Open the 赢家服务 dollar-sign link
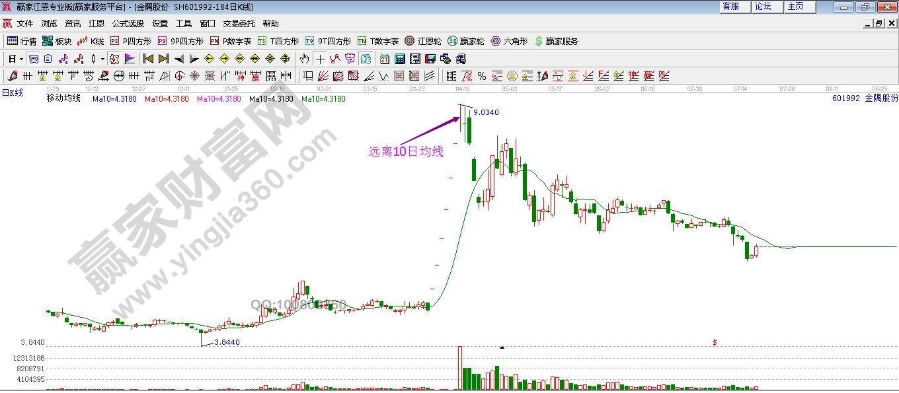Image resolution: width=899 pixels, height=393 pixels. coord(556,41)
